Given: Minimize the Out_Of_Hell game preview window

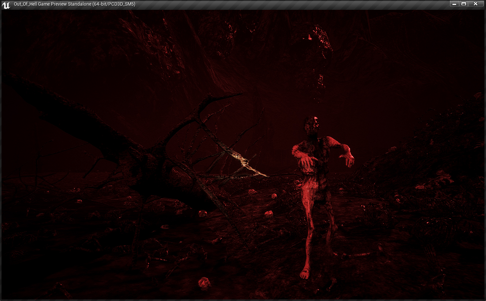Looking at the screenshot, I should 454,4.
